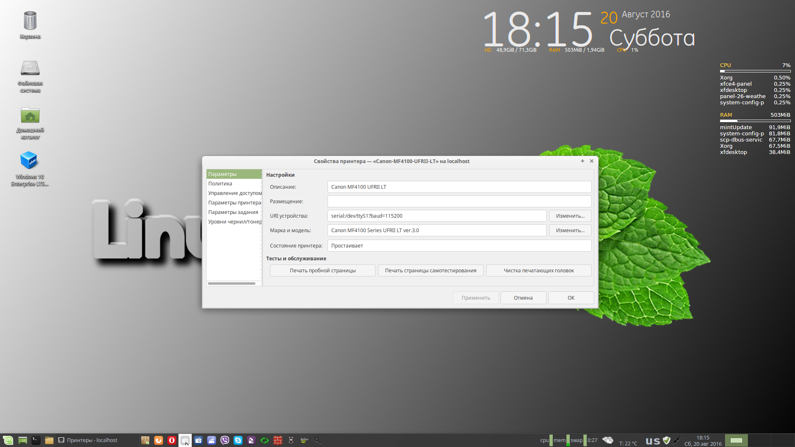This screenshot has height=447, width=795.
Task: Launch the terminal from the panel
Action: pos(36,440)
